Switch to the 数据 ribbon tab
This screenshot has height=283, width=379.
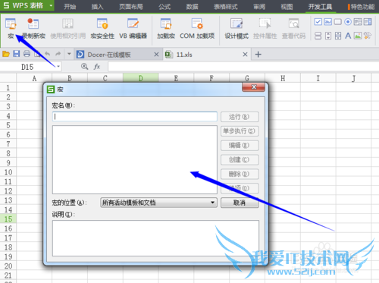point(192,7)
